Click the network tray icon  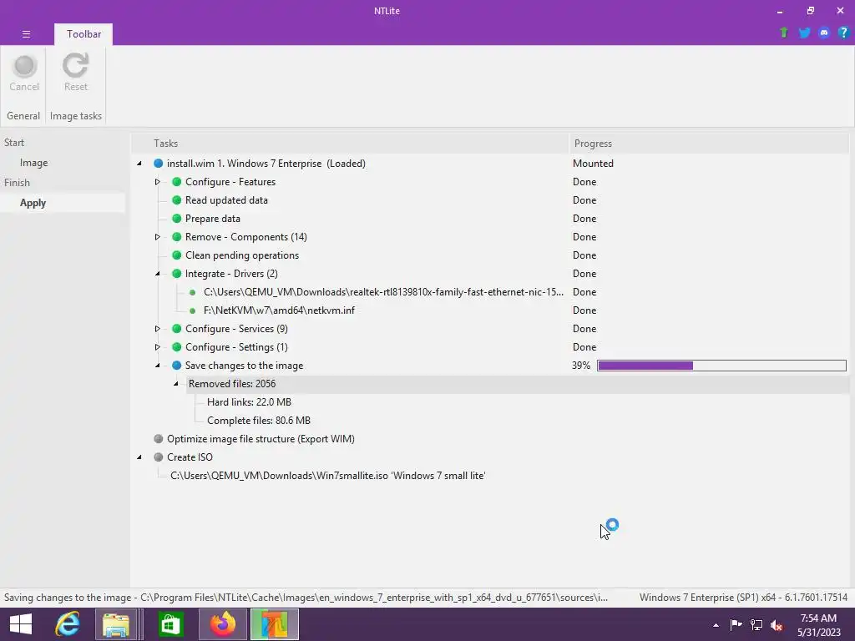756,624
